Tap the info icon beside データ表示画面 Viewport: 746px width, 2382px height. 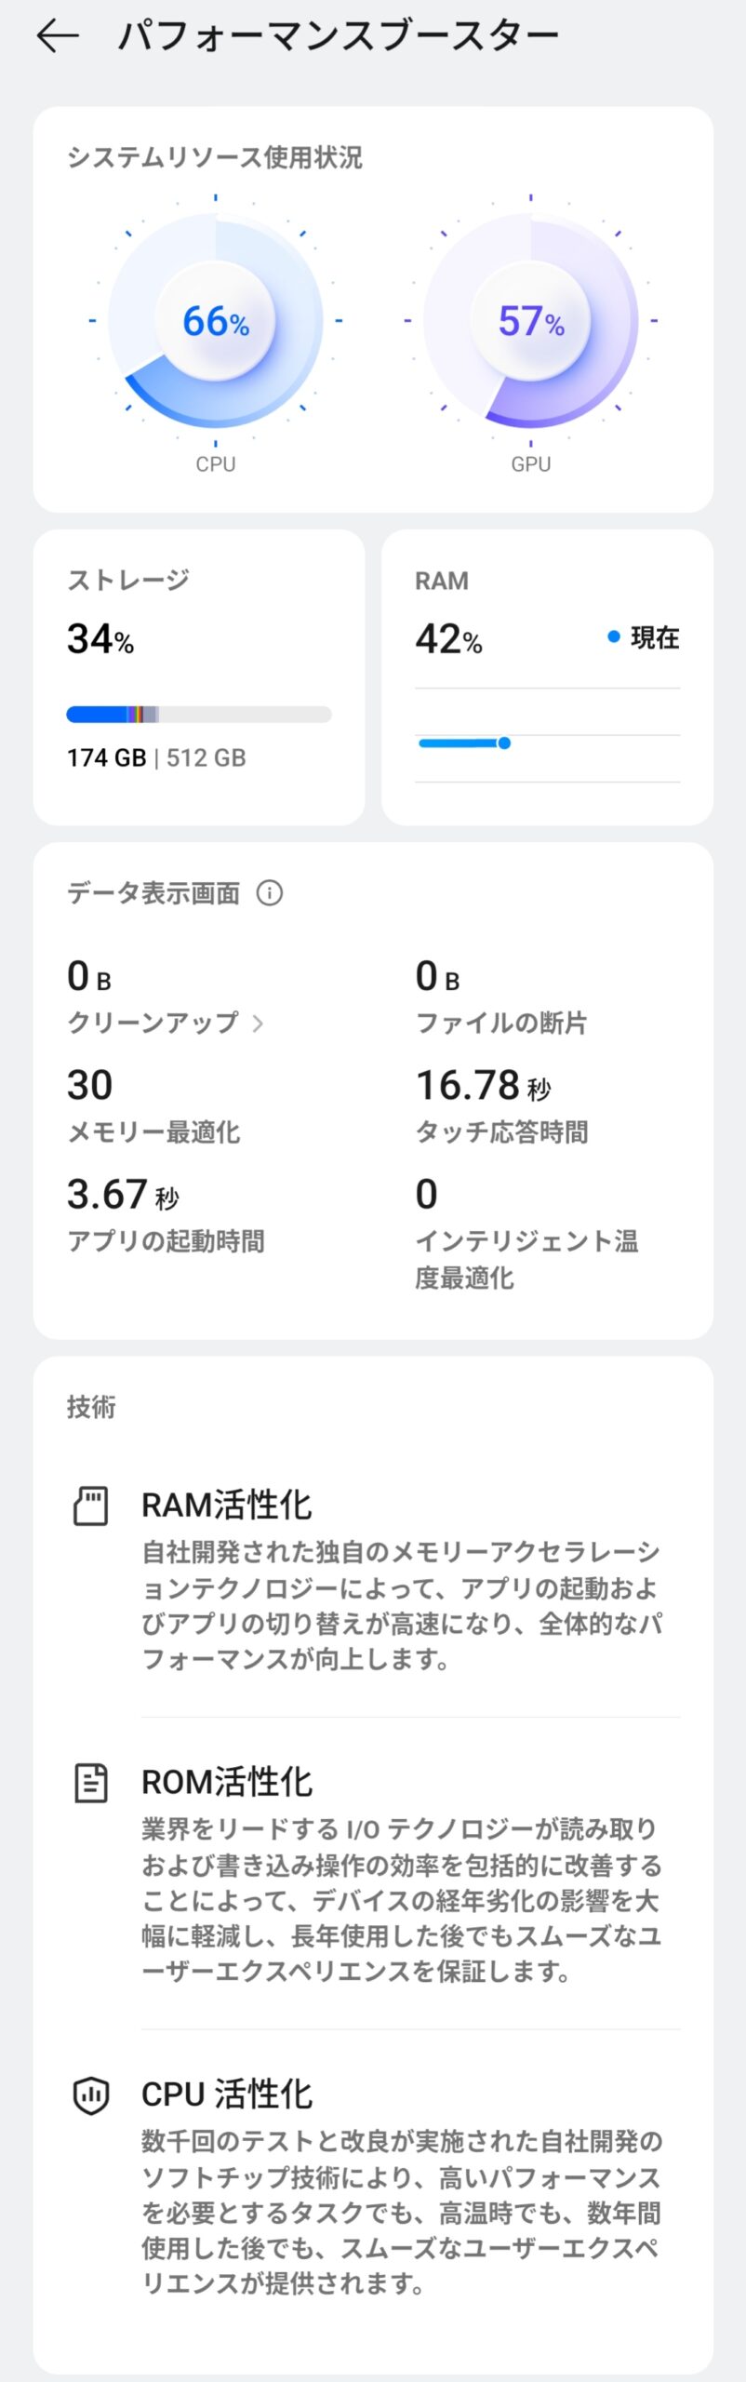(270, 893)
